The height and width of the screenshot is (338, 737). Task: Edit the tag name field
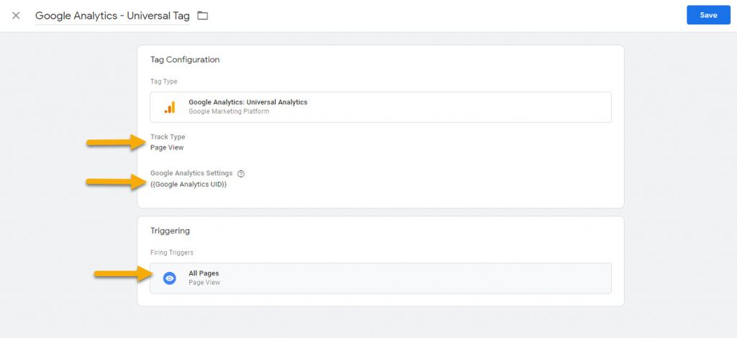click(112, 16)
